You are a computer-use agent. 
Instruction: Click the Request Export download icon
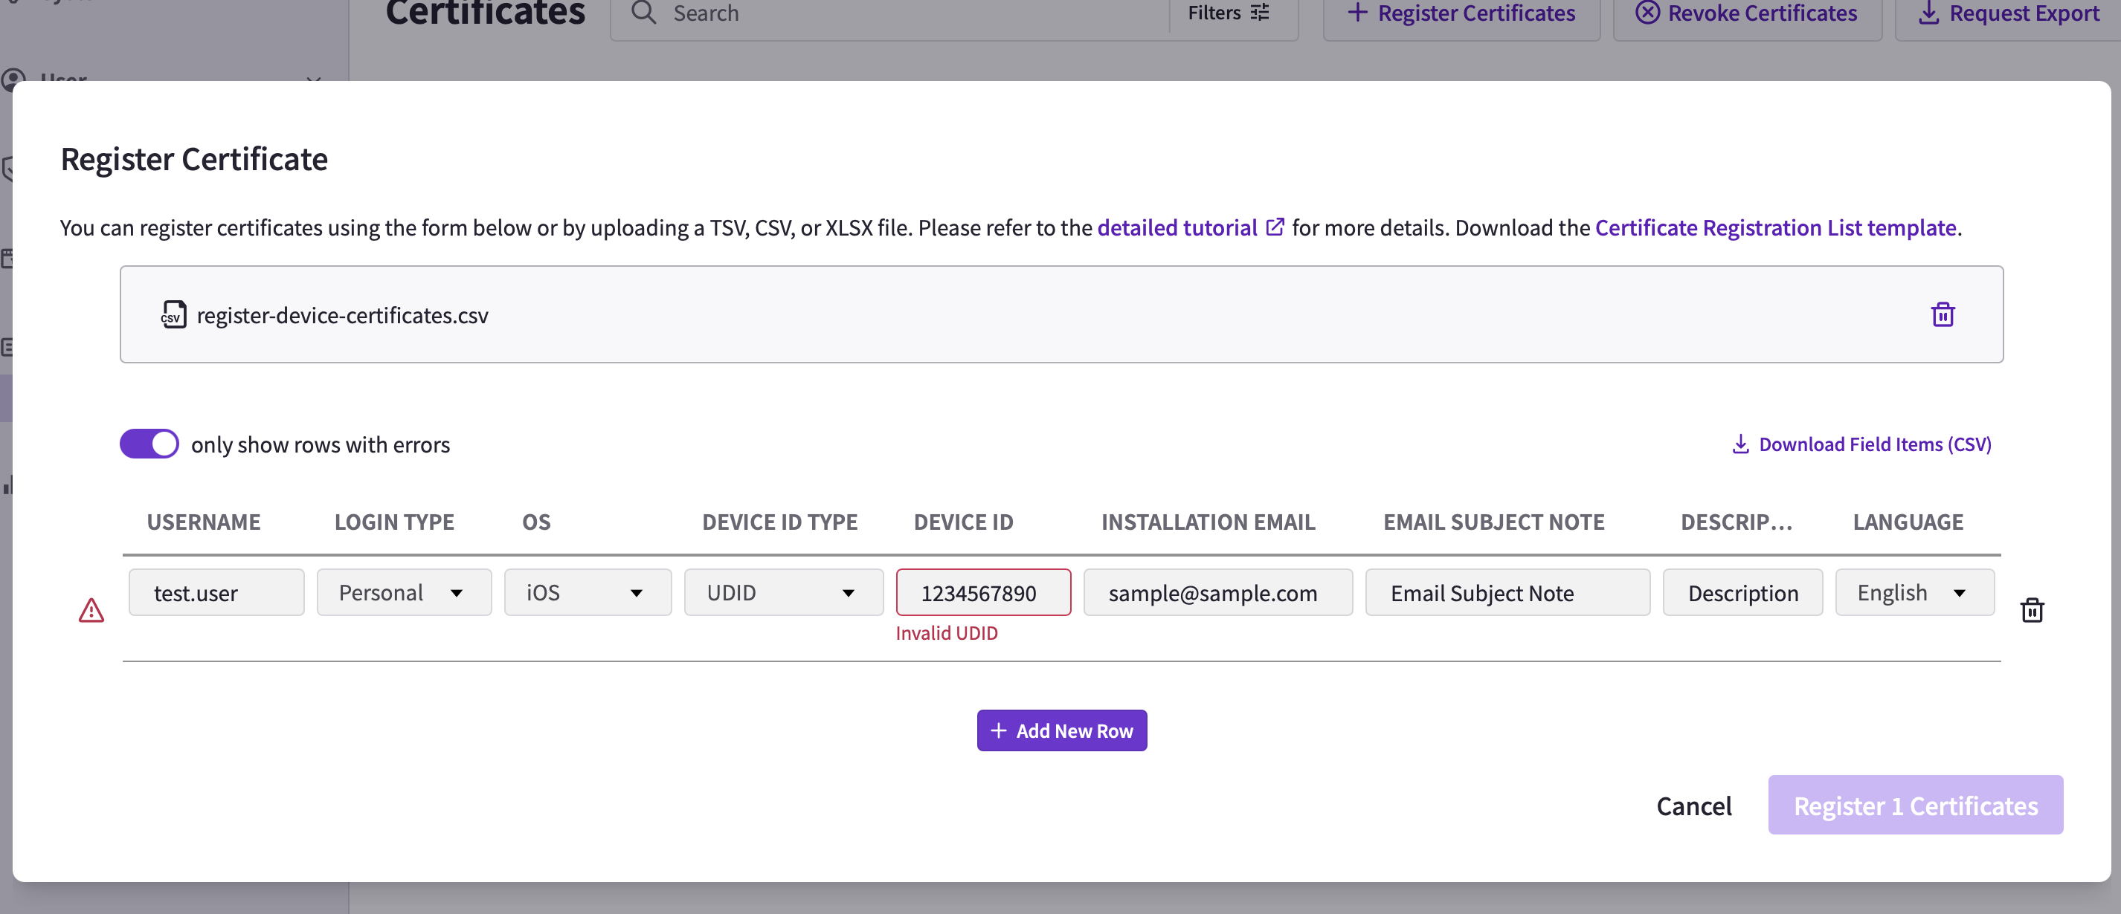(x=1928, y=13)
